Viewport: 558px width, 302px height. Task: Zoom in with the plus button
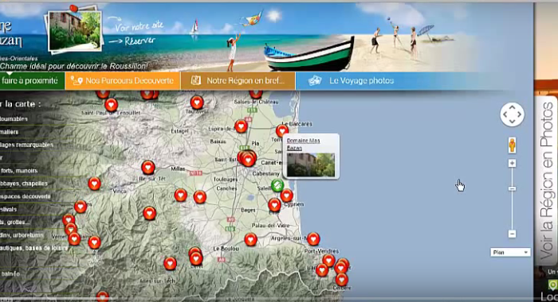click(512, 163)
